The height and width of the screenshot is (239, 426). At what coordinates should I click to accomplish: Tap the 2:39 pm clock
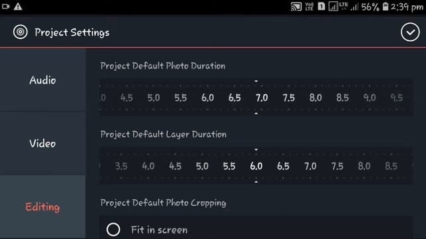pyautogui.click(x=407, y=7)
